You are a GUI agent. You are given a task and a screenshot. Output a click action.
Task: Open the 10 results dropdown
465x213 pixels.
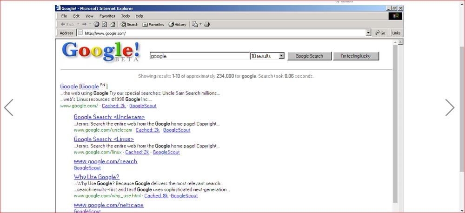(267, 56)
